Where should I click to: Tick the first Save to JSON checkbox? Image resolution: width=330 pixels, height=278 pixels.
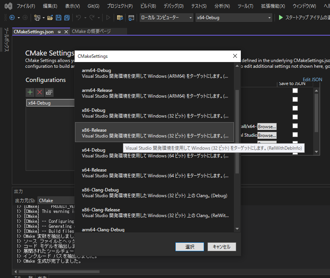pyautogui.click(x=295, y=90)
